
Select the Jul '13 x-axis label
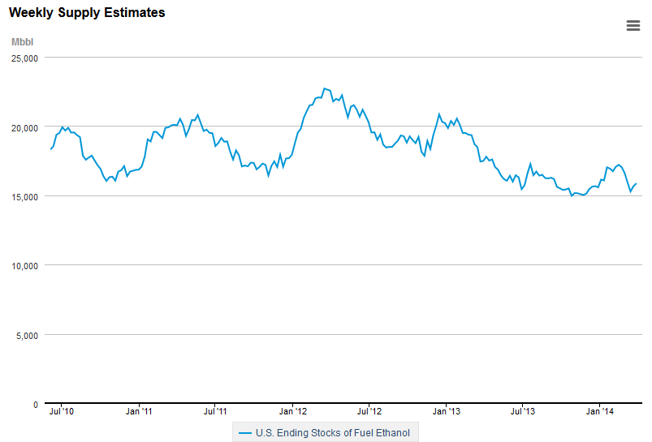click(522, 412)
